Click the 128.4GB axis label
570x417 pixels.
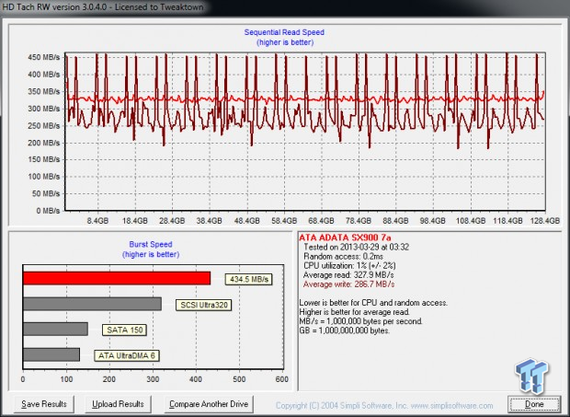point(544,221)
